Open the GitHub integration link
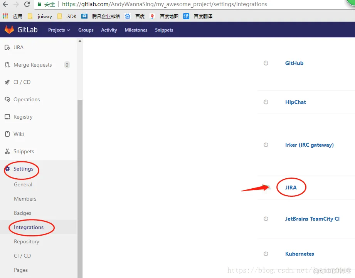355x278 pixels. [294, 63]
